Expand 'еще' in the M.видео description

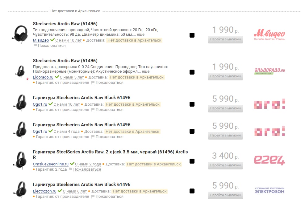(140, 35)
